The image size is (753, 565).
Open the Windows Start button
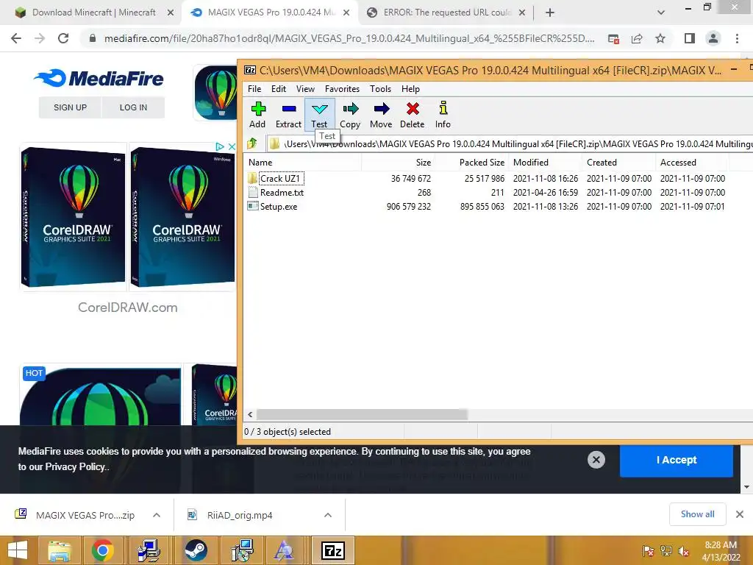point(18,550)
